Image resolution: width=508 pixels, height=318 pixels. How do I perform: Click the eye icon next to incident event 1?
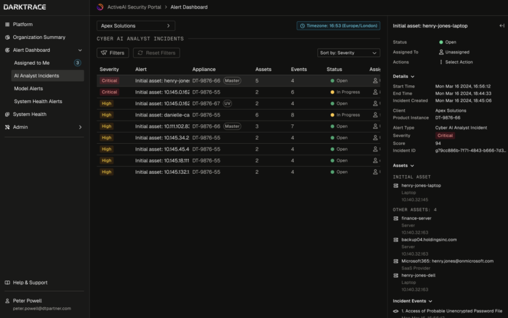[396, 311]
